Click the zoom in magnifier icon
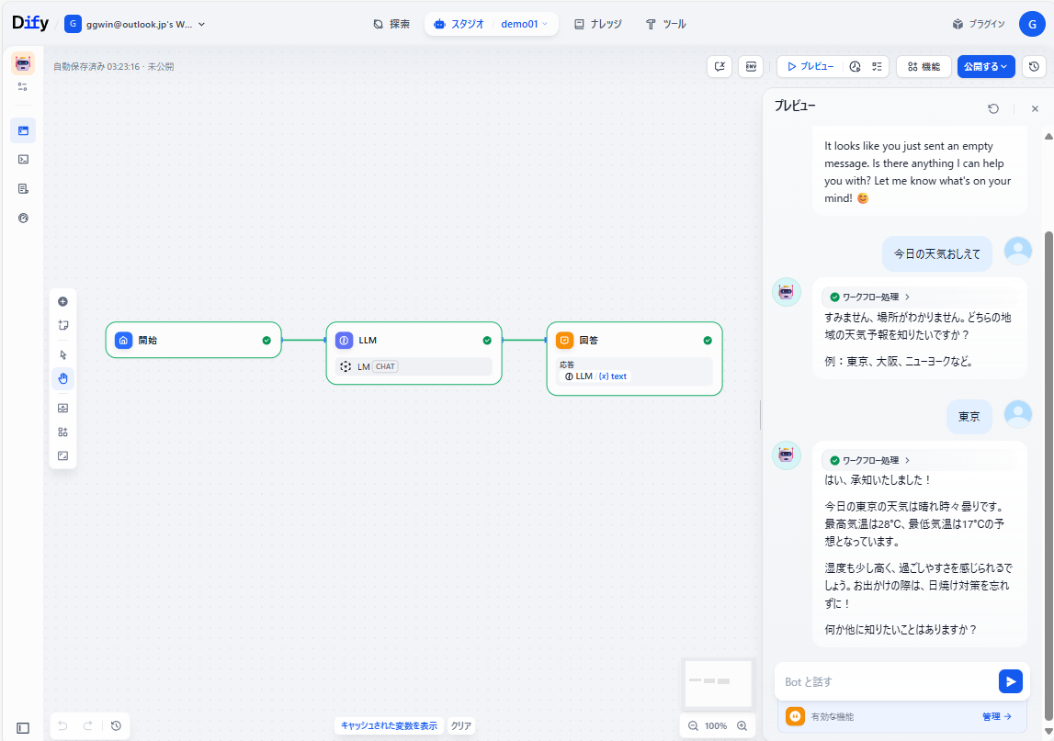The height and width of the screenshot is (741, 1054). click(742, 725)
